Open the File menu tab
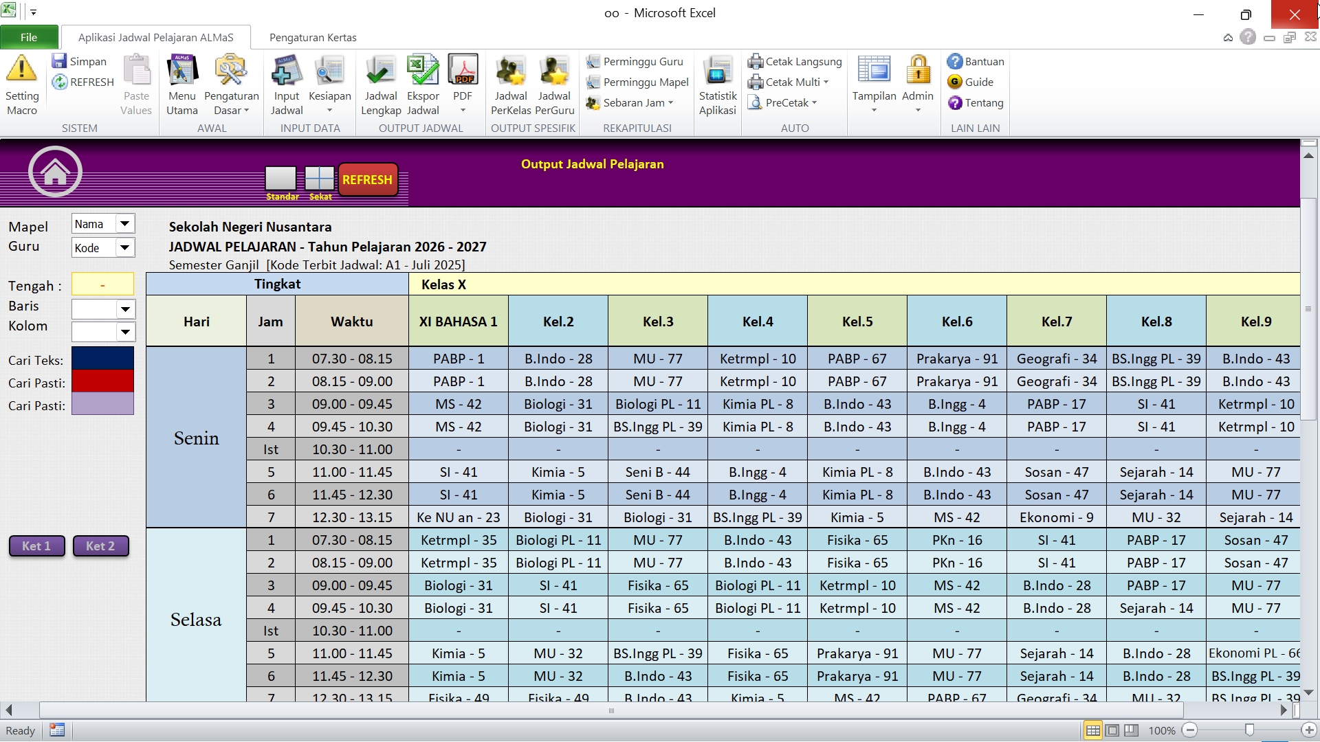Viewport: 1320px width, 742px height. [x=29, y=38]
